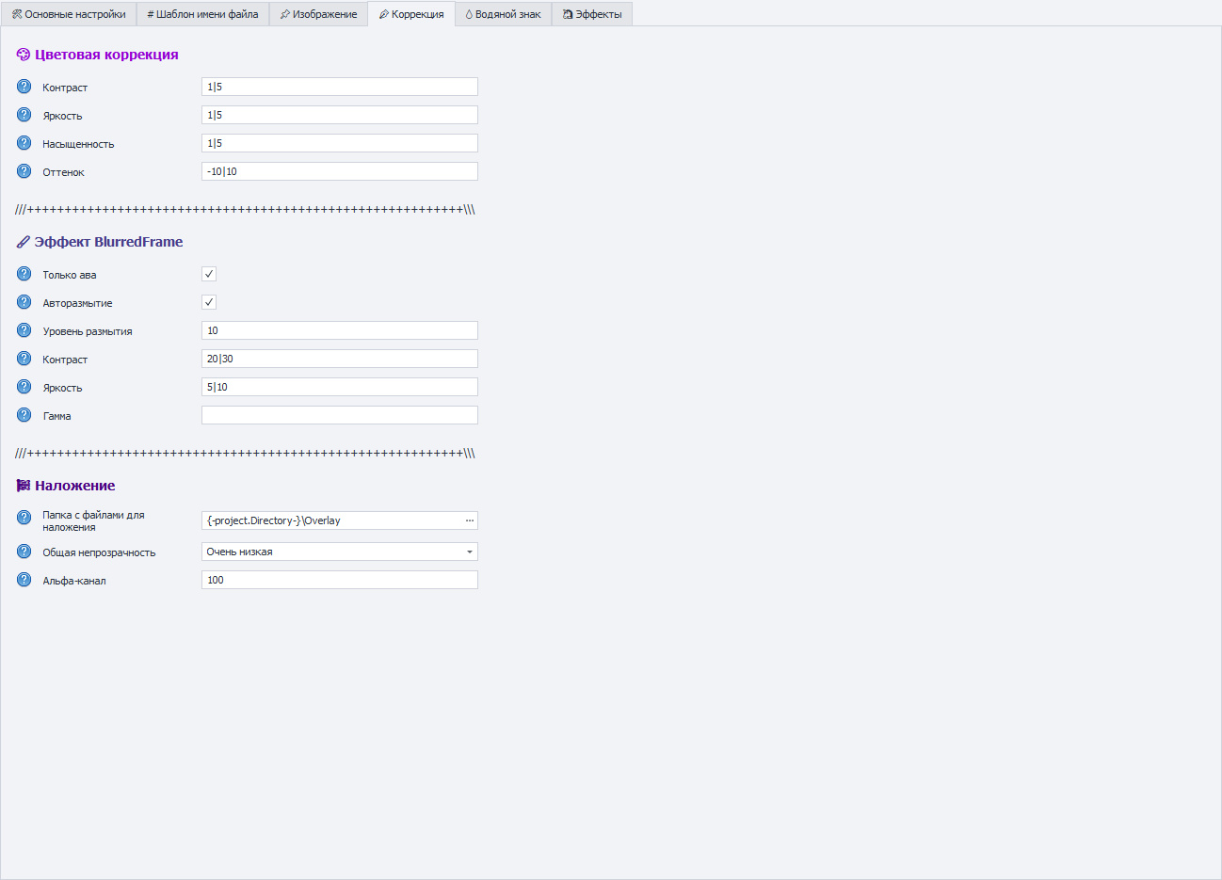Click the Только ава label
The width and height of the screenshot is (1222, 880).
(70, 275)
